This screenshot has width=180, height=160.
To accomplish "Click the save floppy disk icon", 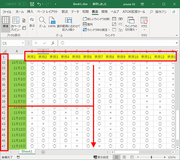I will [x=32, y=4].
